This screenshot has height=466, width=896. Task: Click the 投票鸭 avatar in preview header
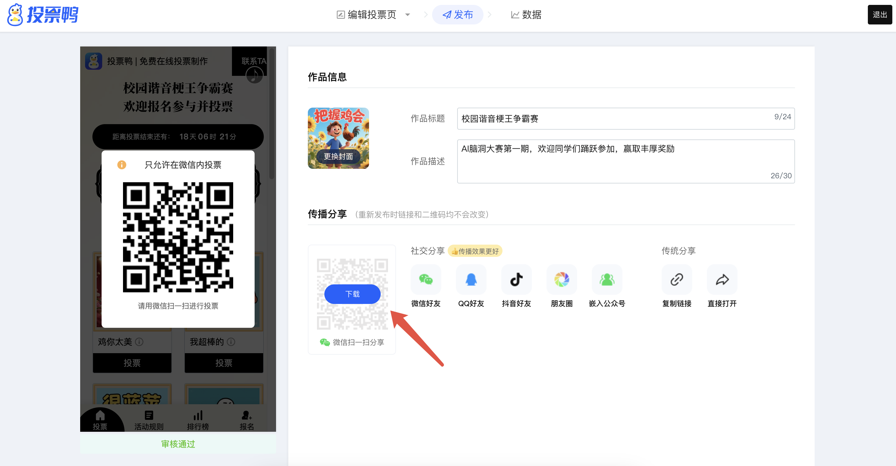[x=94, y=61]
